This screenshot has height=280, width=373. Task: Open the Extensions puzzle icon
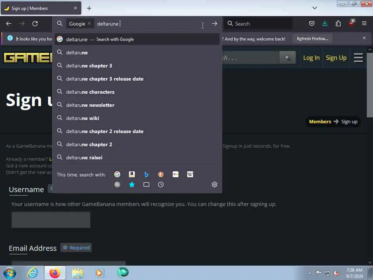coord(338,23)
